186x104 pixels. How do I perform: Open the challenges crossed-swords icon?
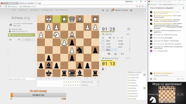tap(112, 10)
